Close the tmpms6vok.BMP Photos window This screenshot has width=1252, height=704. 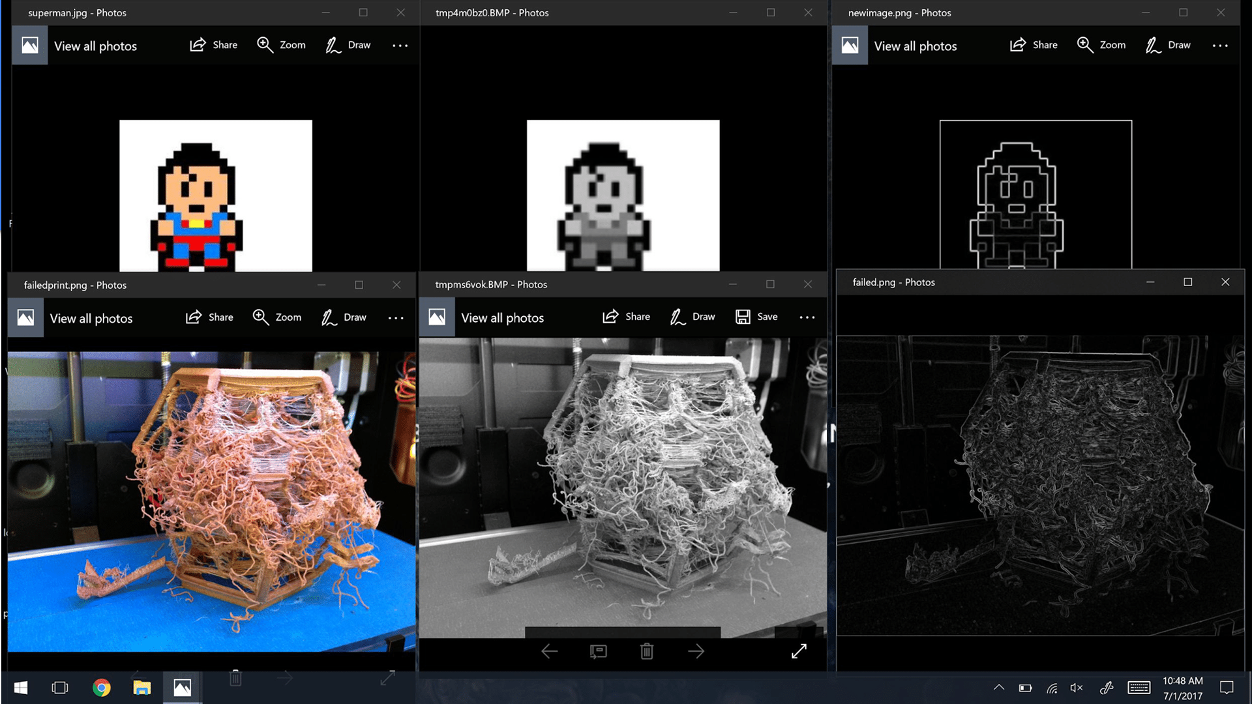coord(808,284)
